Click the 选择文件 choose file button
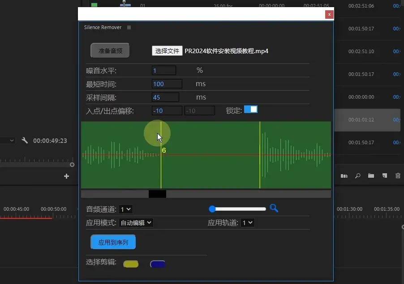The width and height of the screenshot is (404, 284). click(167, 51)
